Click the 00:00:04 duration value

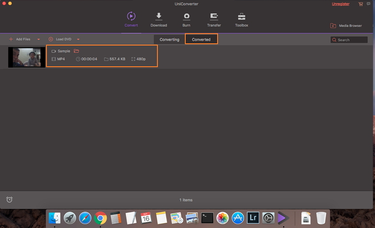(x=89, y=59)
